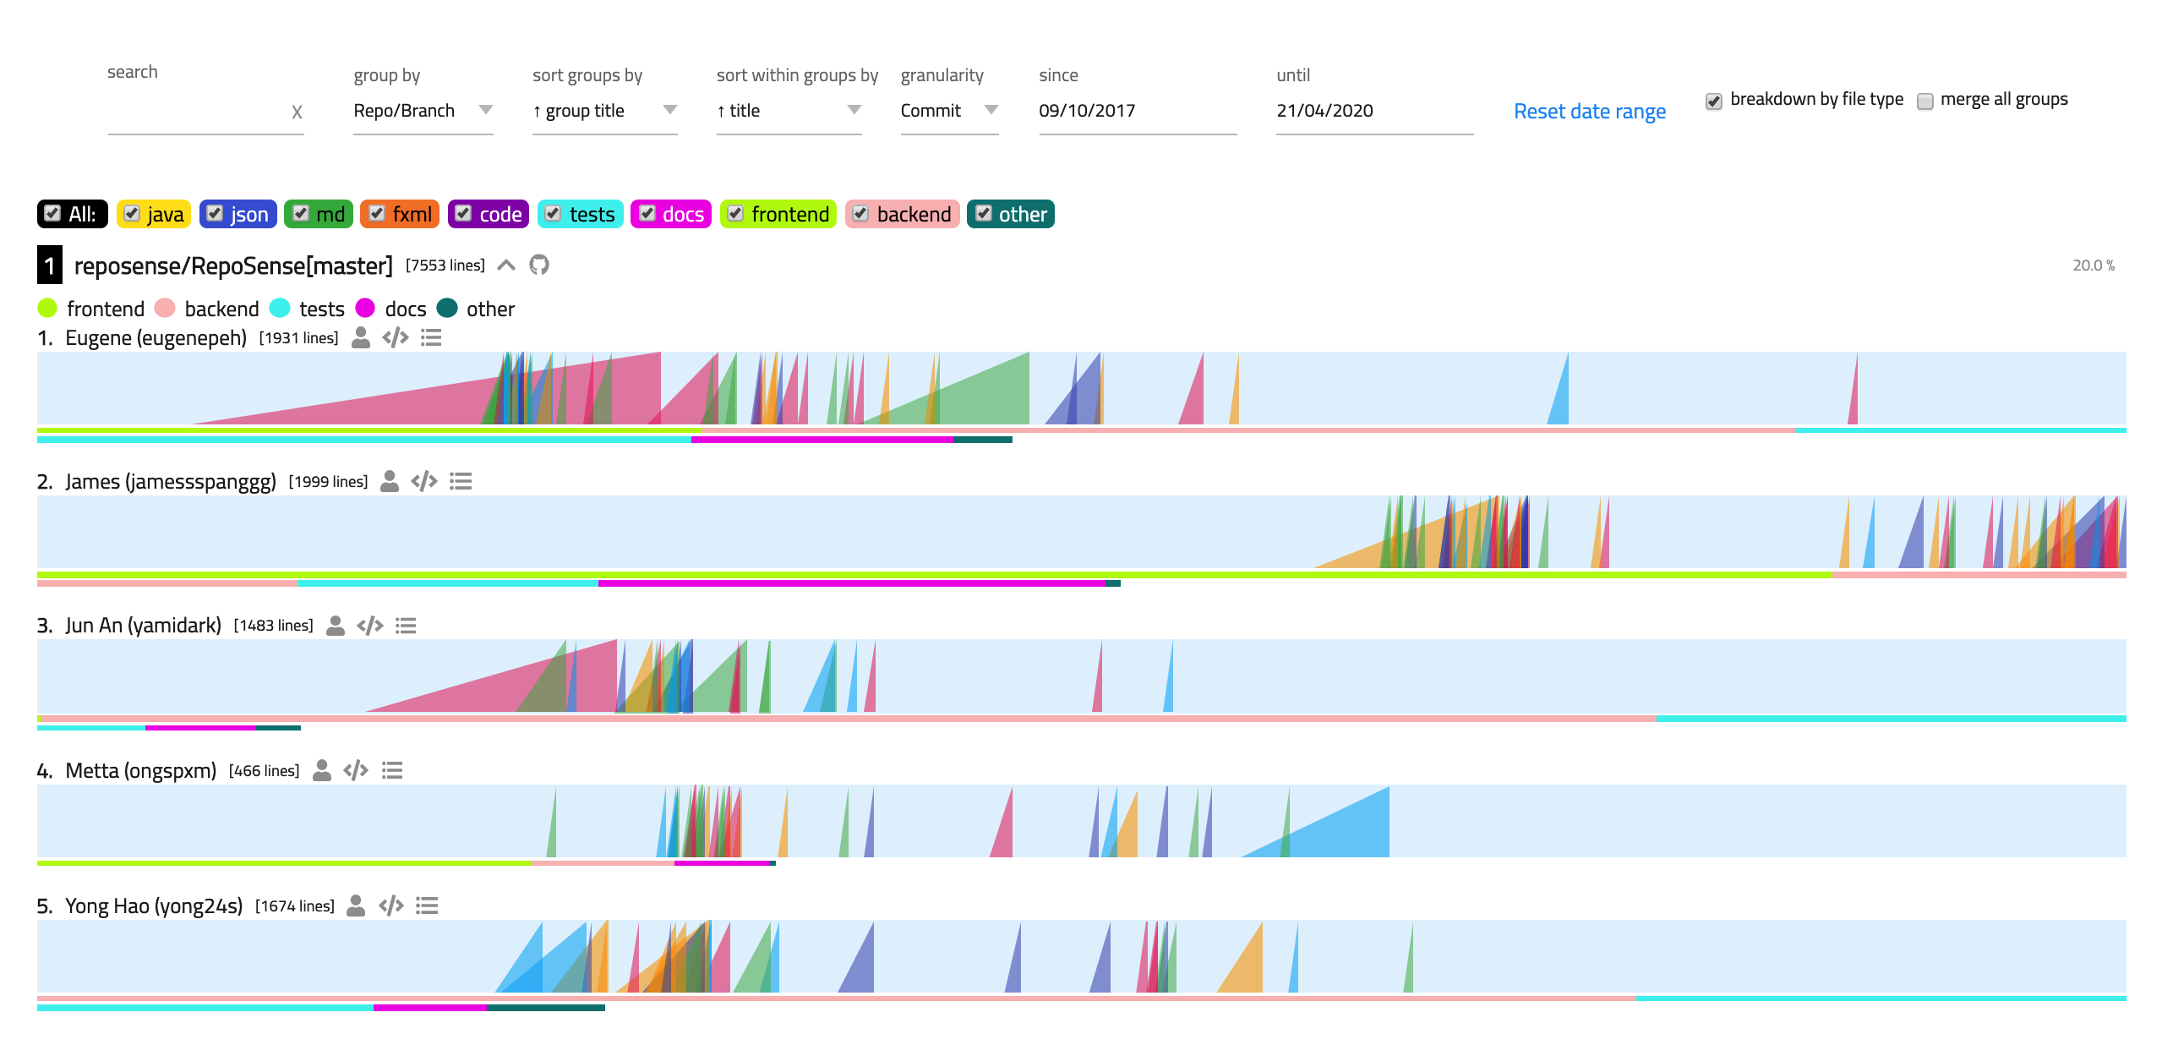The image size is (2162, 1045).
Task: Open Eugene's profile via person icon
Action: 361,338
